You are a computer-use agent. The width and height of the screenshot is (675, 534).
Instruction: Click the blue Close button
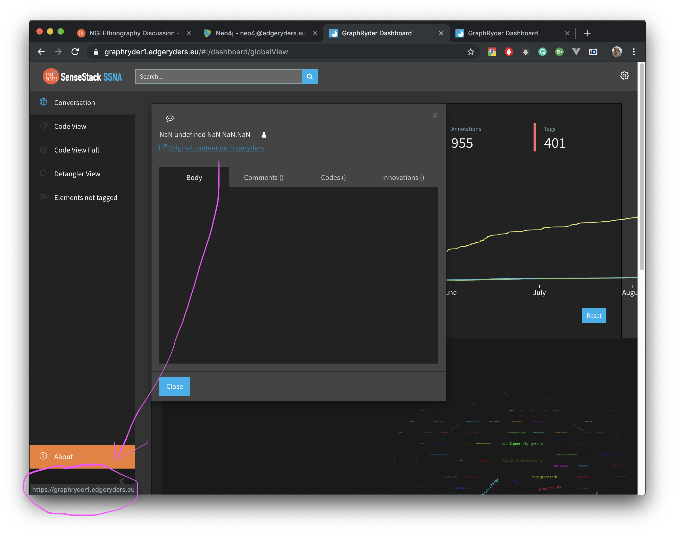click(174, 387)
